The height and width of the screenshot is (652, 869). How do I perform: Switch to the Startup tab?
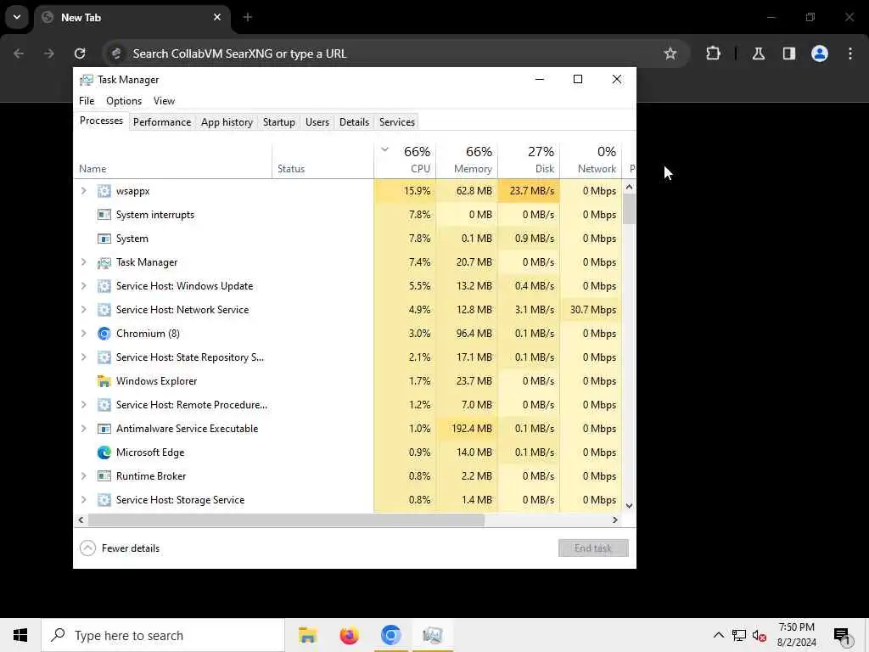click(278, 122)
